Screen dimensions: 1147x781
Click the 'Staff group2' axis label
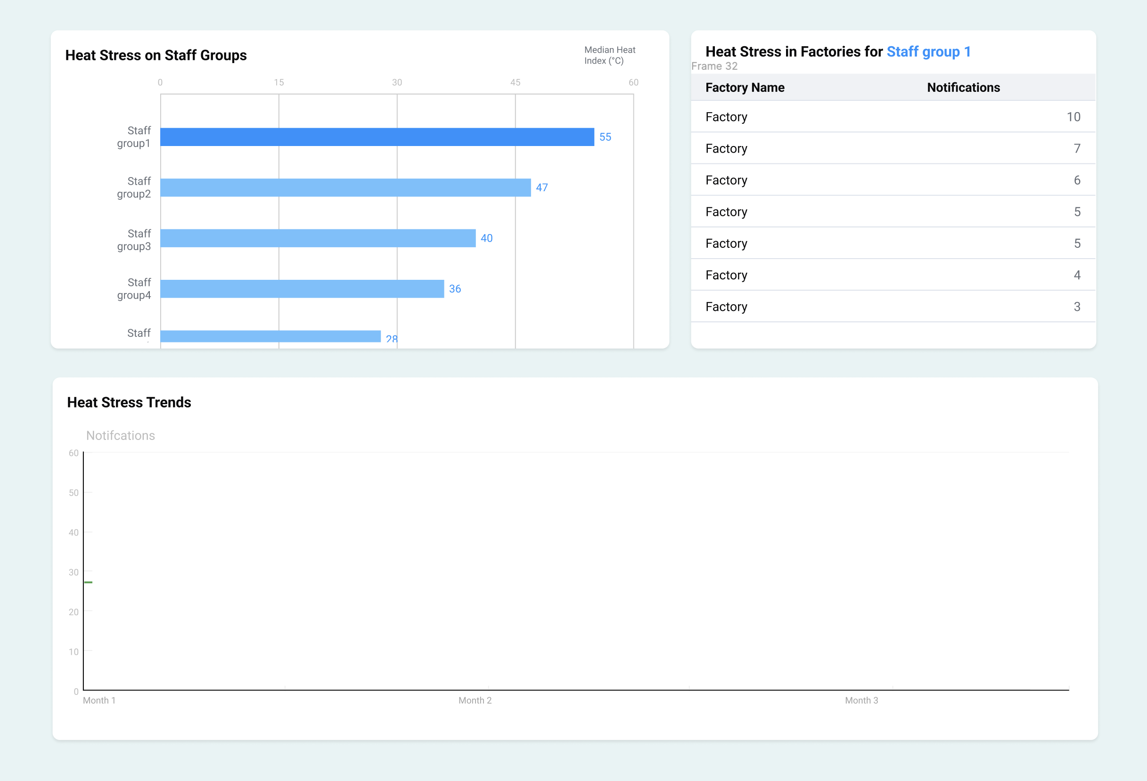pyautogui.click(x=134, y=187)
